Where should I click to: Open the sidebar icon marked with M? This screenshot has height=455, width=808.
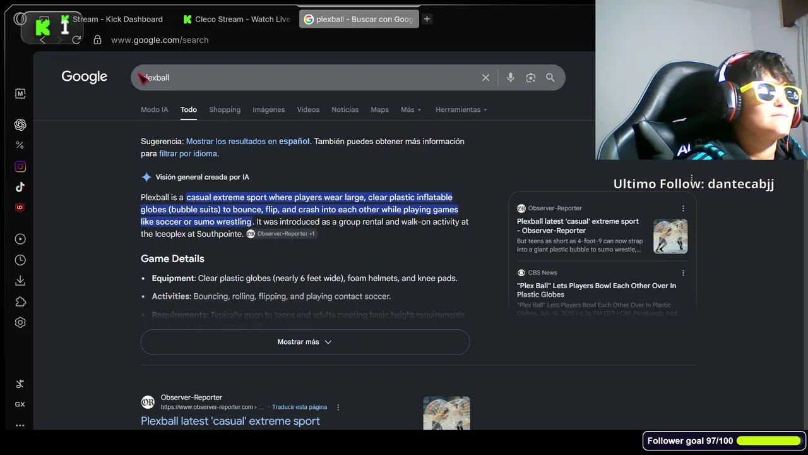pos(20,94)
